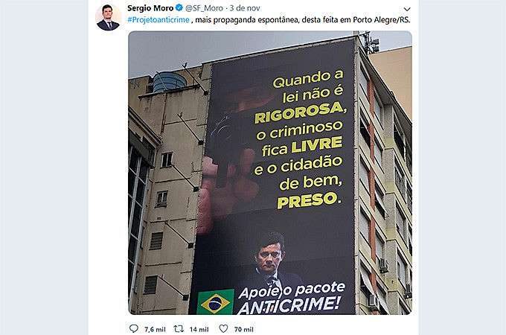Click the reply speech bubble icon

[134, 329]
